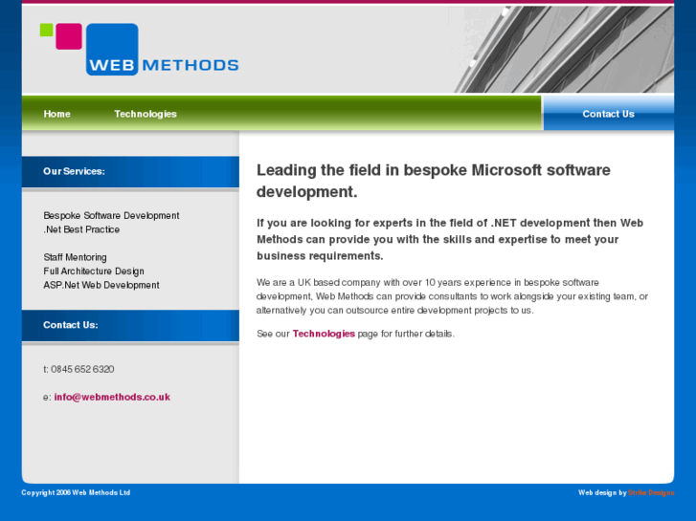Click the 'UK based company' paragraph
The width and height of the screenshot is (696, 521).
[452, 296]
